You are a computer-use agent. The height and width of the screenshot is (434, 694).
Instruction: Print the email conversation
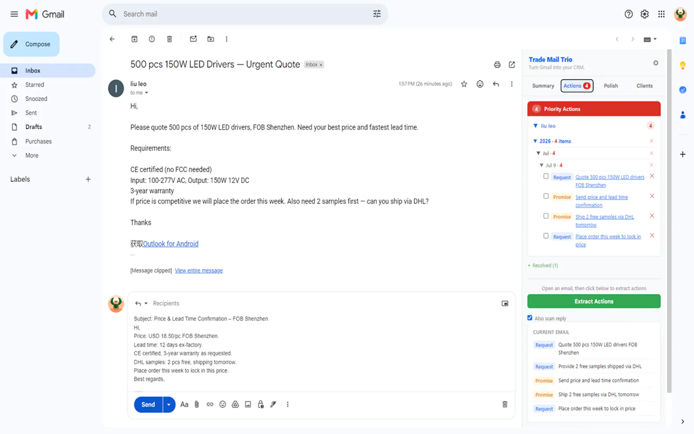(497, 65)
